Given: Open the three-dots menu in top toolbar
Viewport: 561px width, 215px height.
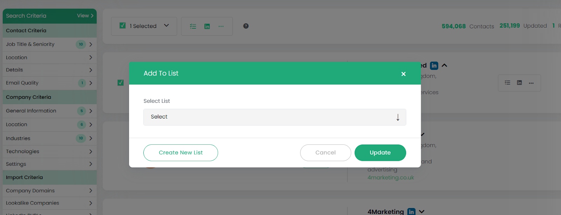Looking at the screenshot, I should [x=221, y=26].
